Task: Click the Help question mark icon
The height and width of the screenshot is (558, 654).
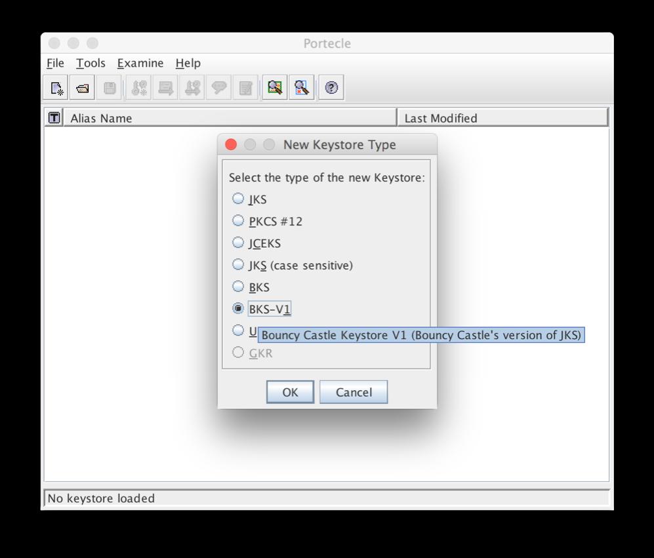Action: point(331,88)
